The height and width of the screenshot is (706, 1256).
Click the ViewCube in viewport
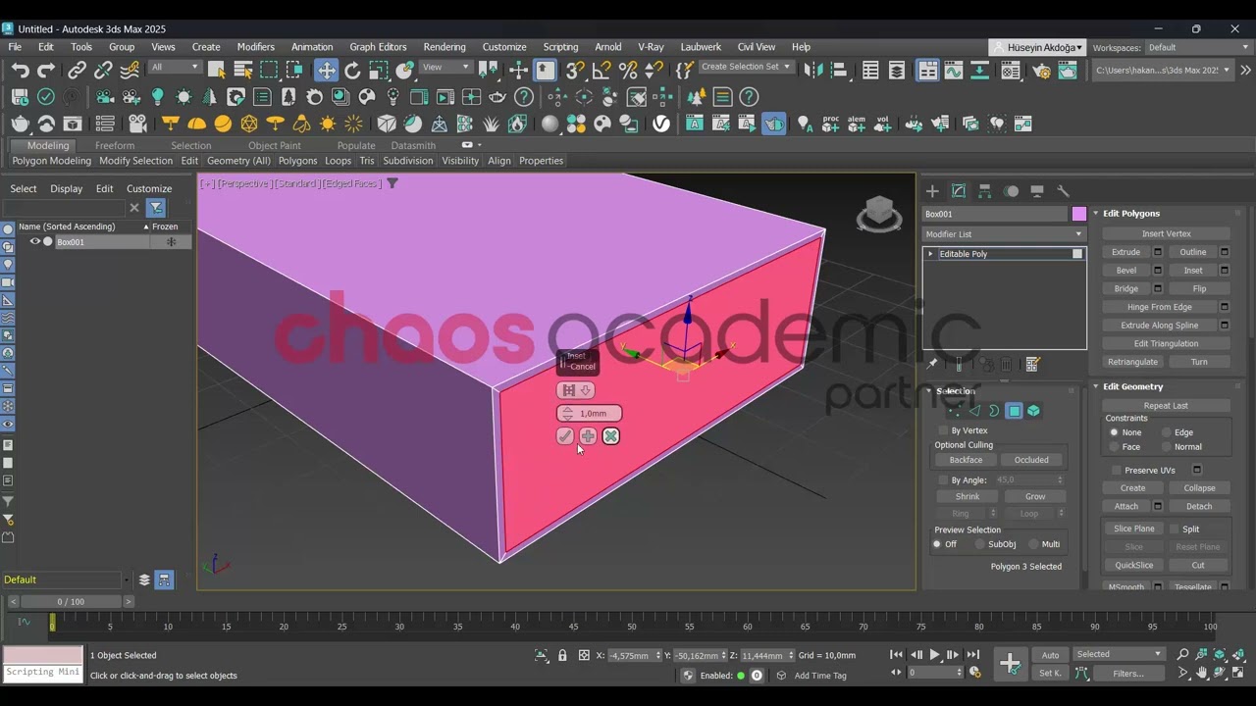879,214
